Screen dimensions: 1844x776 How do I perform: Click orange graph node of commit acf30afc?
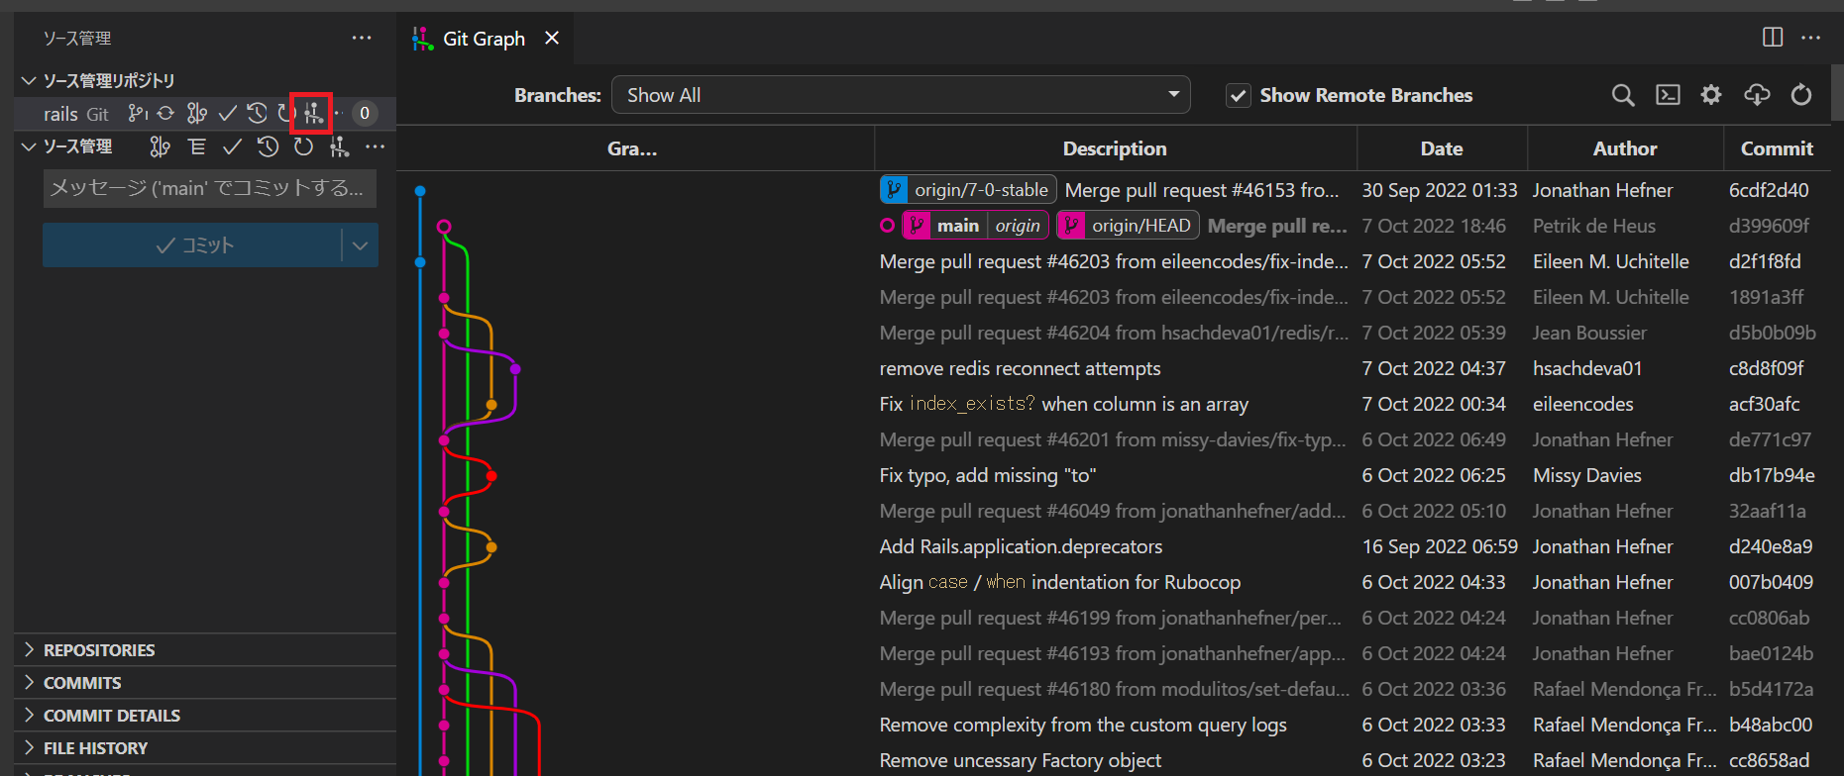[491, 405]
